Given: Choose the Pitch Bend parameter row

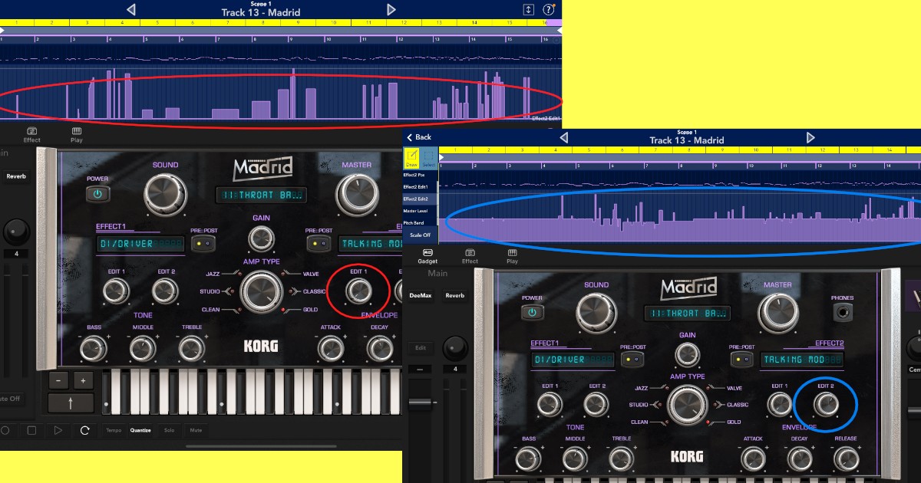Looking at the screenshot, I should (421, 222).
